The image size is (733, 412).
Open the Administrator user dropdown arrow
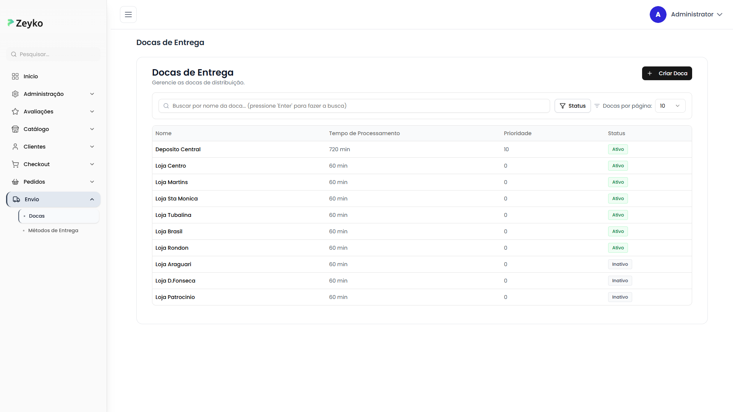click(x=720, y=15)
